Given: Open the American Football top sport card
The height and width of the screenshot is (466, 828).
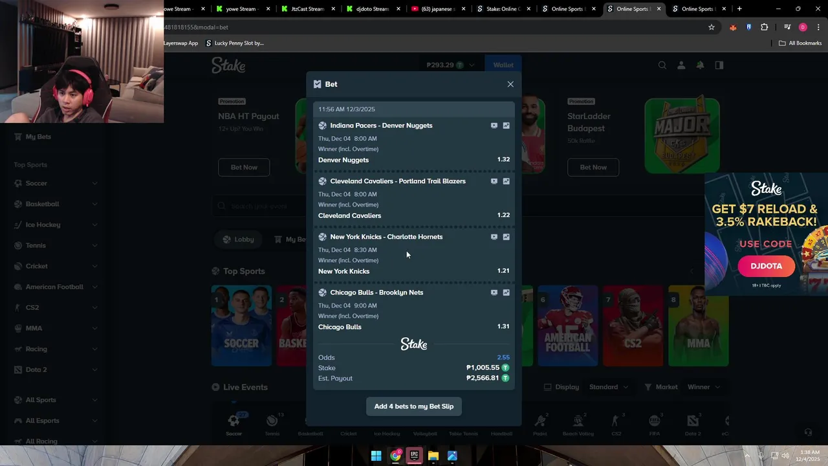Looking at the screenshot, I should [567, 326].
